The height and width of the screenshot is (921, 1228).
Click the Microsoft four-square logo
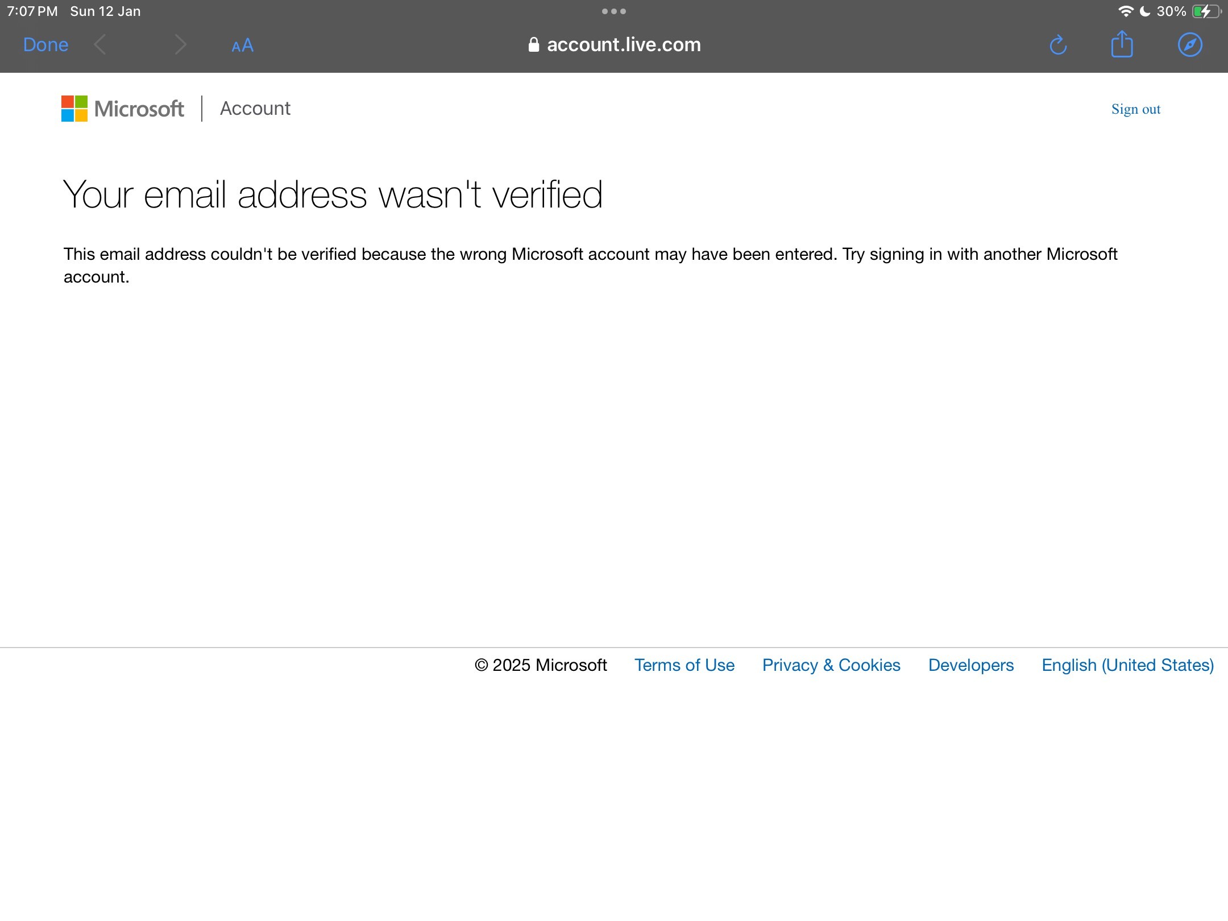74,109
